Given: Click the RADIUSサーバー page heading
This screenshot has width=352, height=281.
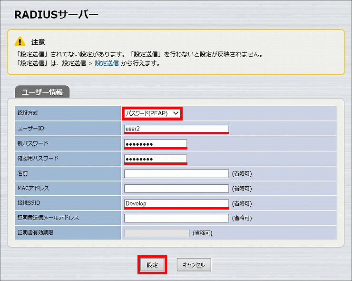Looking at the screenshot, I should (56, 15).
